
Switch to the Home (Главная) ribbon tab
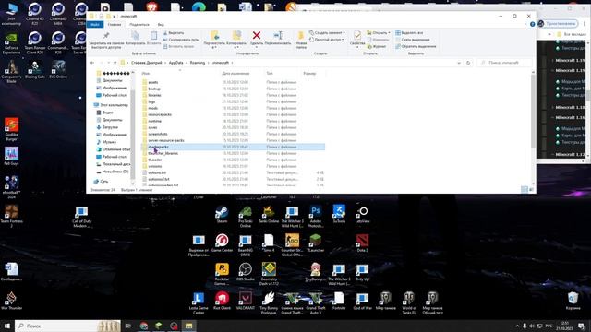pos(115,25)
